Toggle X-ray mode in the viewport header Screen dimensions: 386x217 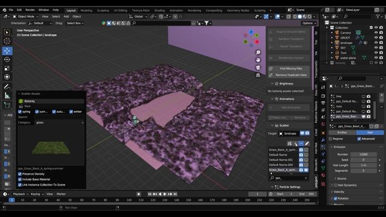pos(288,16)
